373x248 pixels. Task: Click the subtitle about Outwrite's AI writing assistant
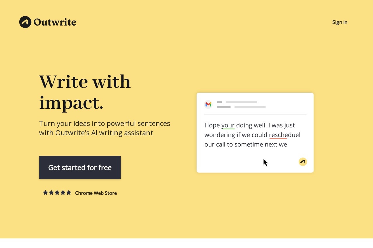(105, 128)
